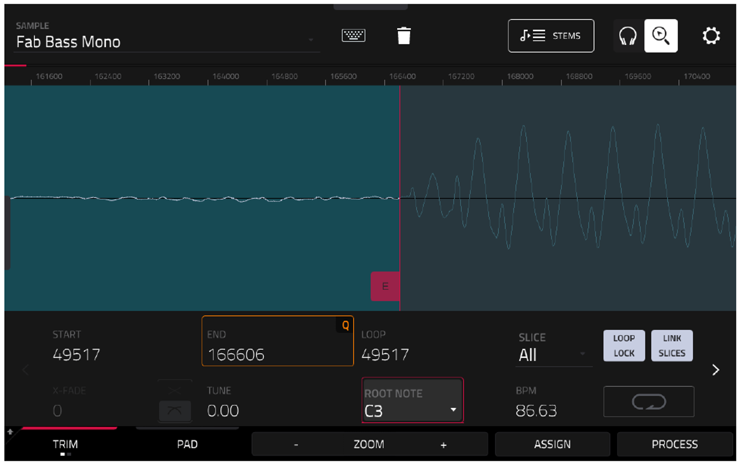The height and width of the screenshot is (466, 739).
Task: Click the 166400 ruler position
Action: [402, 76]
